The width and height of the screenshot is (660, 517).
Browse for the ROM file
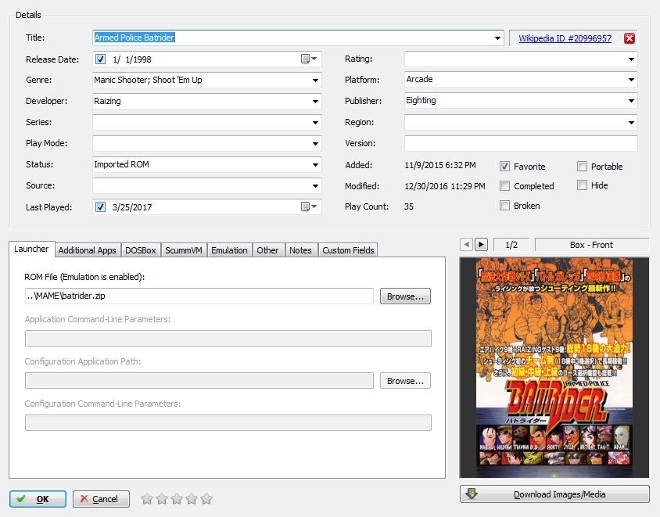point(405,296)
